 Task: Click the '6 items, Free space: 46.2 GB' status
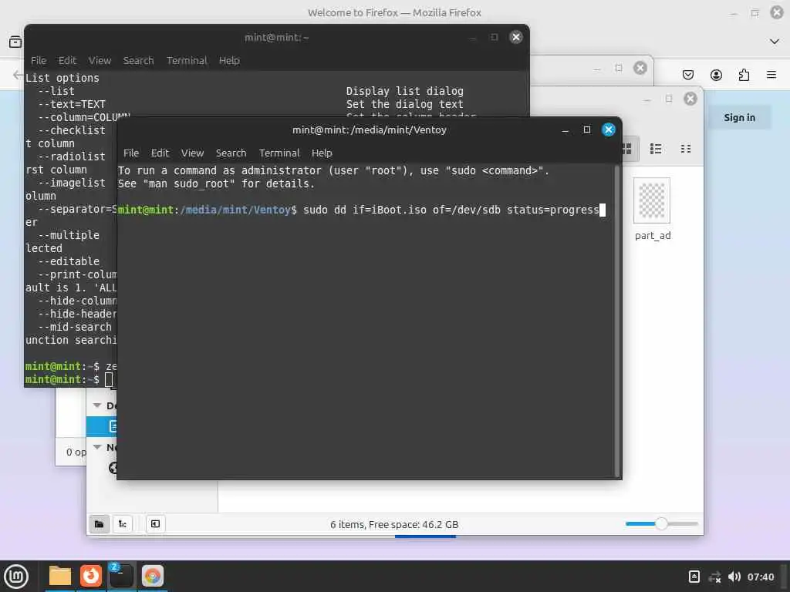[x=394, y=524]
